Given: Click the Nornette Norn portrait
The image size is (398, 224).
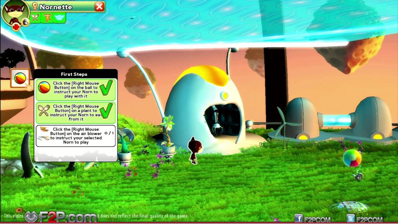Looking at the screenshot, I should 15,14.
